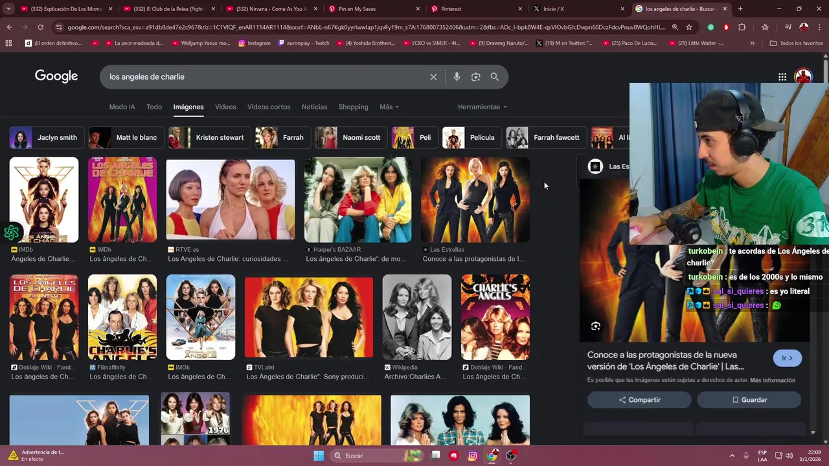829x466 pixels.
Task: Open Google Lens image search icon
Action: [475, 77]
